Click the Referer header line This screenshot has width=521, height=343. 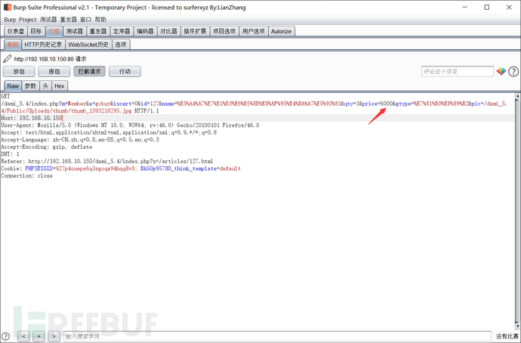click(x=107, y=161)
